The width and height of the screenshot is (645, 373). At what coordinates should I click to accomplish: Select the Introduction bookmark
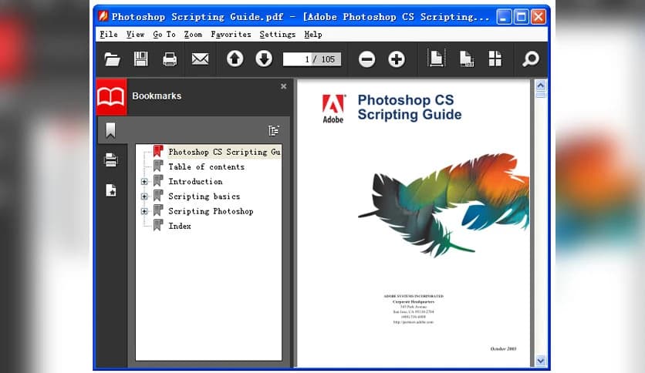195,182
